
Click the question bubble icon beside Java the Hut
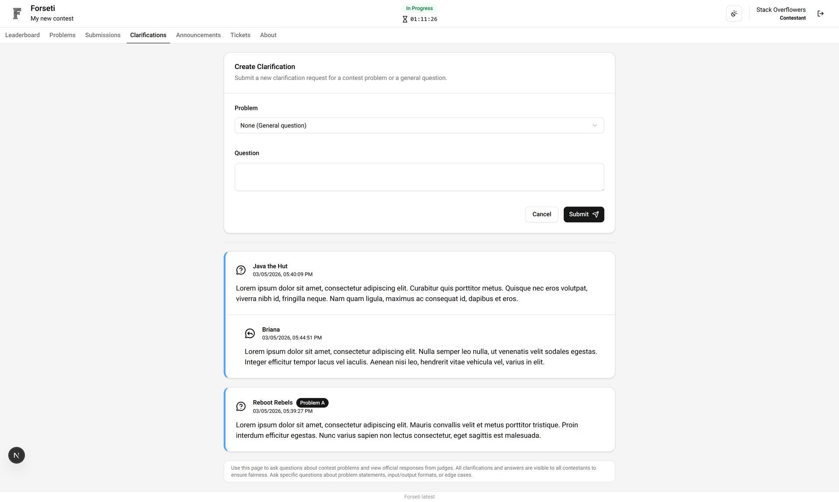click(x=241, y=270)
